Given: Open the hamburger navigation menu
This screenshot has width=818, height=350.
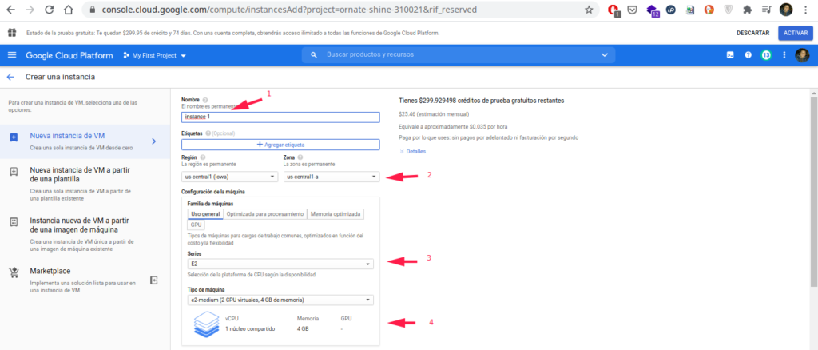Looking at the screenshot, I should coord(11,55).
